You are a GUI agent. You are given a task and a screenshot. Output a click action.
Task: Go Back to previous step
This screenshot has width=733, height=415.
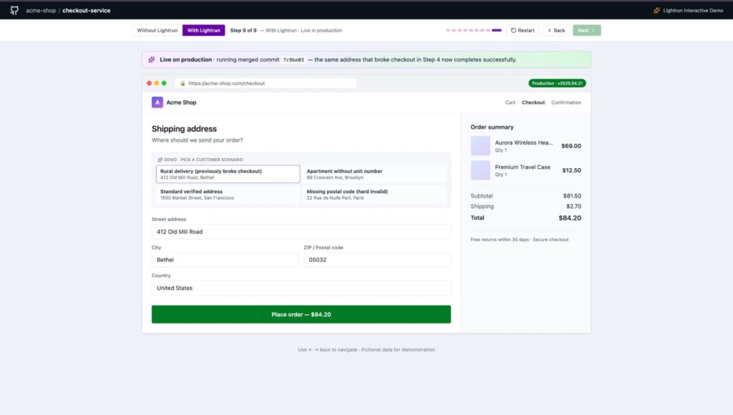point(556,30)
